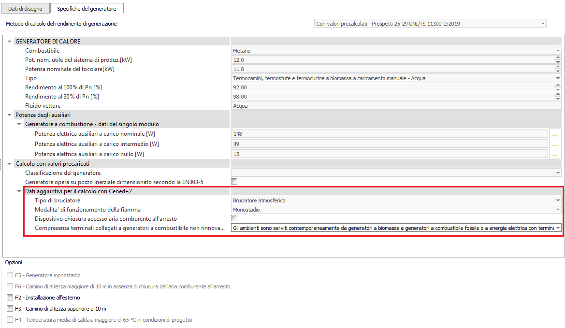The image size is (565, 328).
Task: Collapse the Calcolo con valori precaricati section
Action: [9, 164]
